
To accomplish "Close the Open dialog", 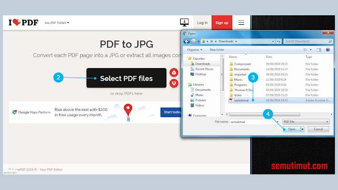I will 328,33.
